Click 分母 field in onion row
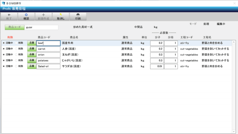238x134 pixels. (x=171, y=55)
